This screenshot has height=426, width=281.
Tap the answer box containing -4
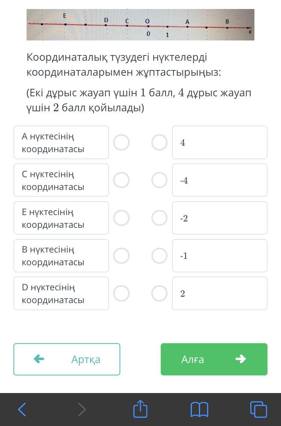(x=220, y=180)
